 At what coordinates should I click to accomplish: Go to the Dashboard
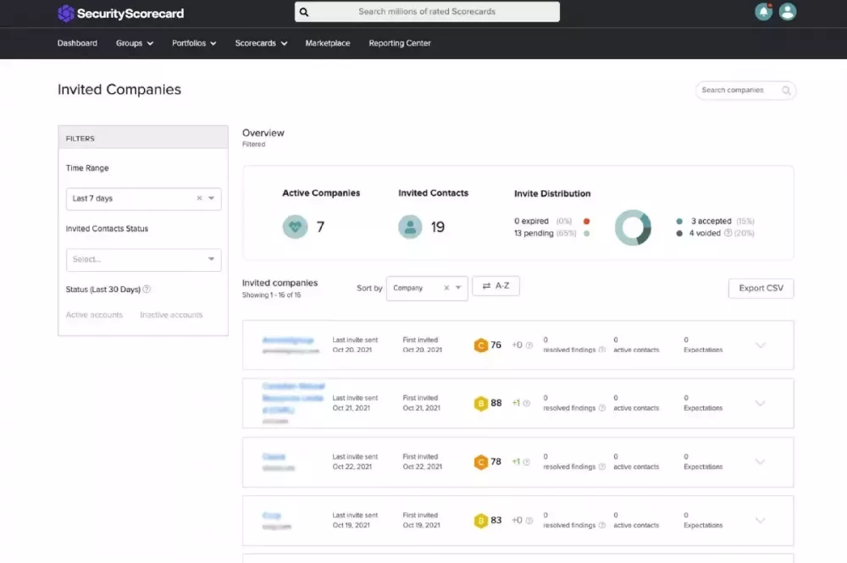click(x=77, y=43)
